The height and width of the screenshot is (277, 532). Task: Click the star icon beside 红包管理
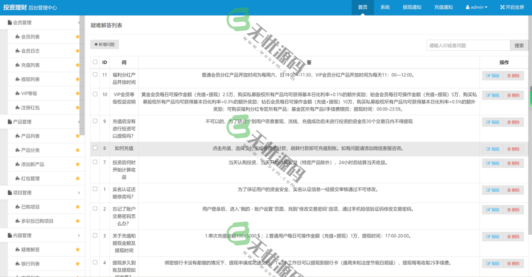[x=78, y=178]
